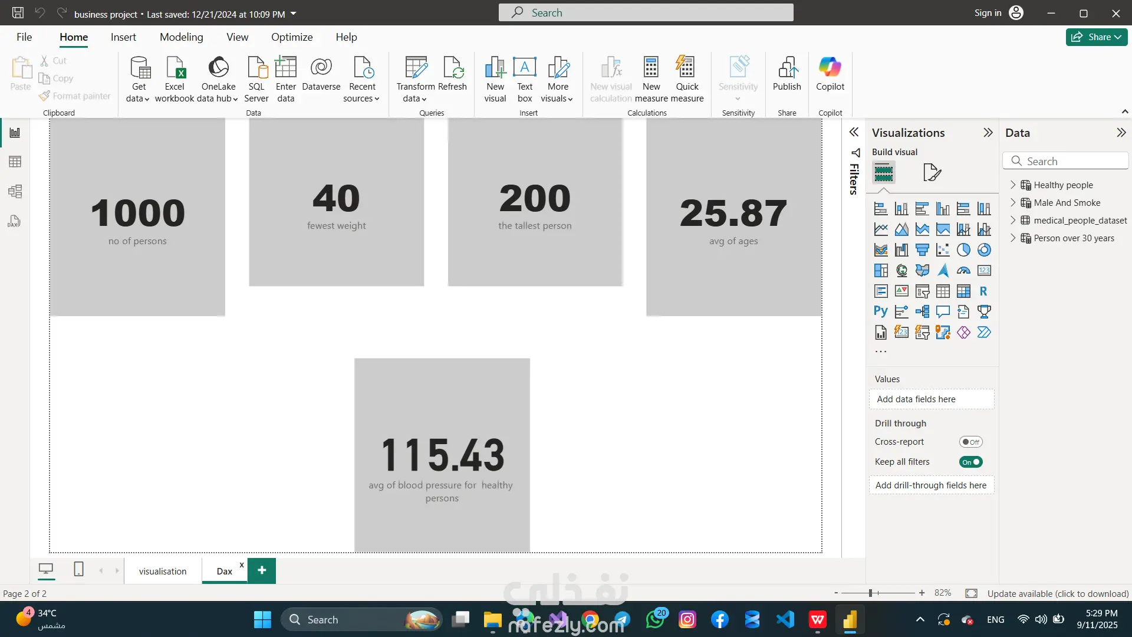Screen dimensions: 1132x637
Task: Open the Get data dropdown
Action: pyautogui.click(x=139, y=98)
